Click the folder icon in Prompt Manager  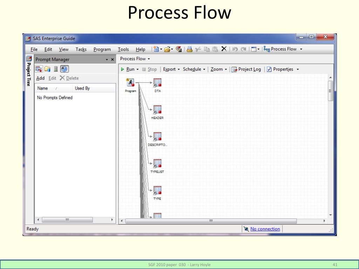click(47, 69)
